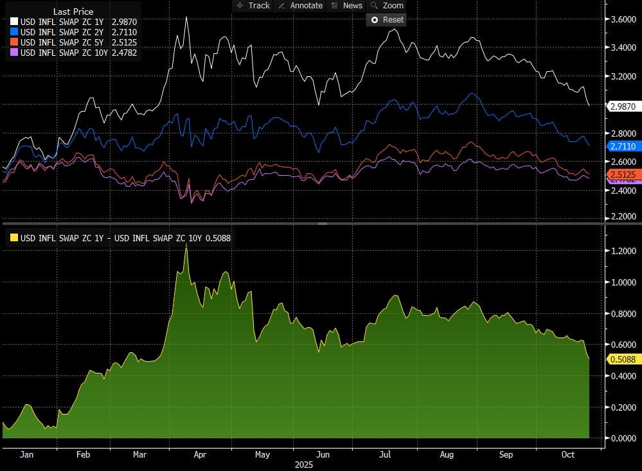
Task: Click the News list icon
Action: pos(334,5)
